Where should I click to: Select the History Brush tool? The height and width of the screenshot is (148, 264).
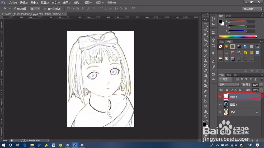coord(205,66)
